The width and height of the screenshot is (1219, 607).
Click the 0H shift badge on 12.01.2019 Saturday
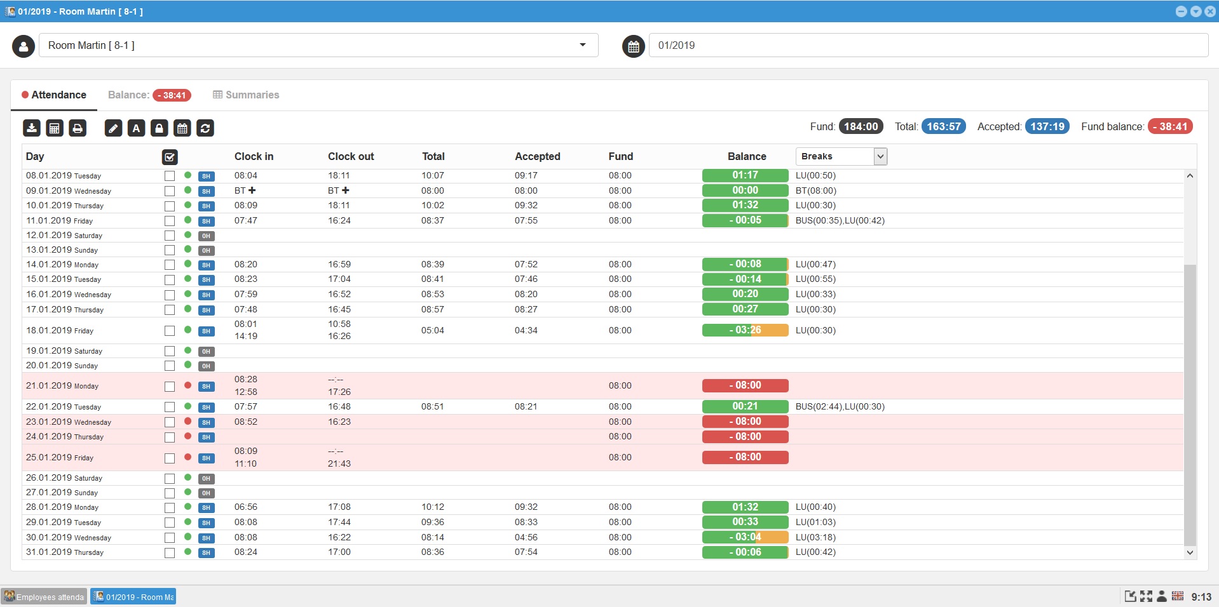click(207, 236)
